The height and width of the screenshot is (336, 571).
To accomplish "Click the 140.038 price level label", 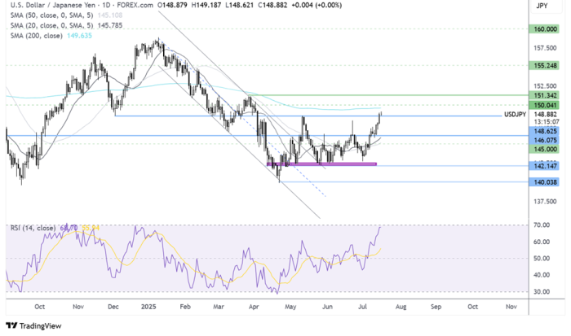I will 544,182.
